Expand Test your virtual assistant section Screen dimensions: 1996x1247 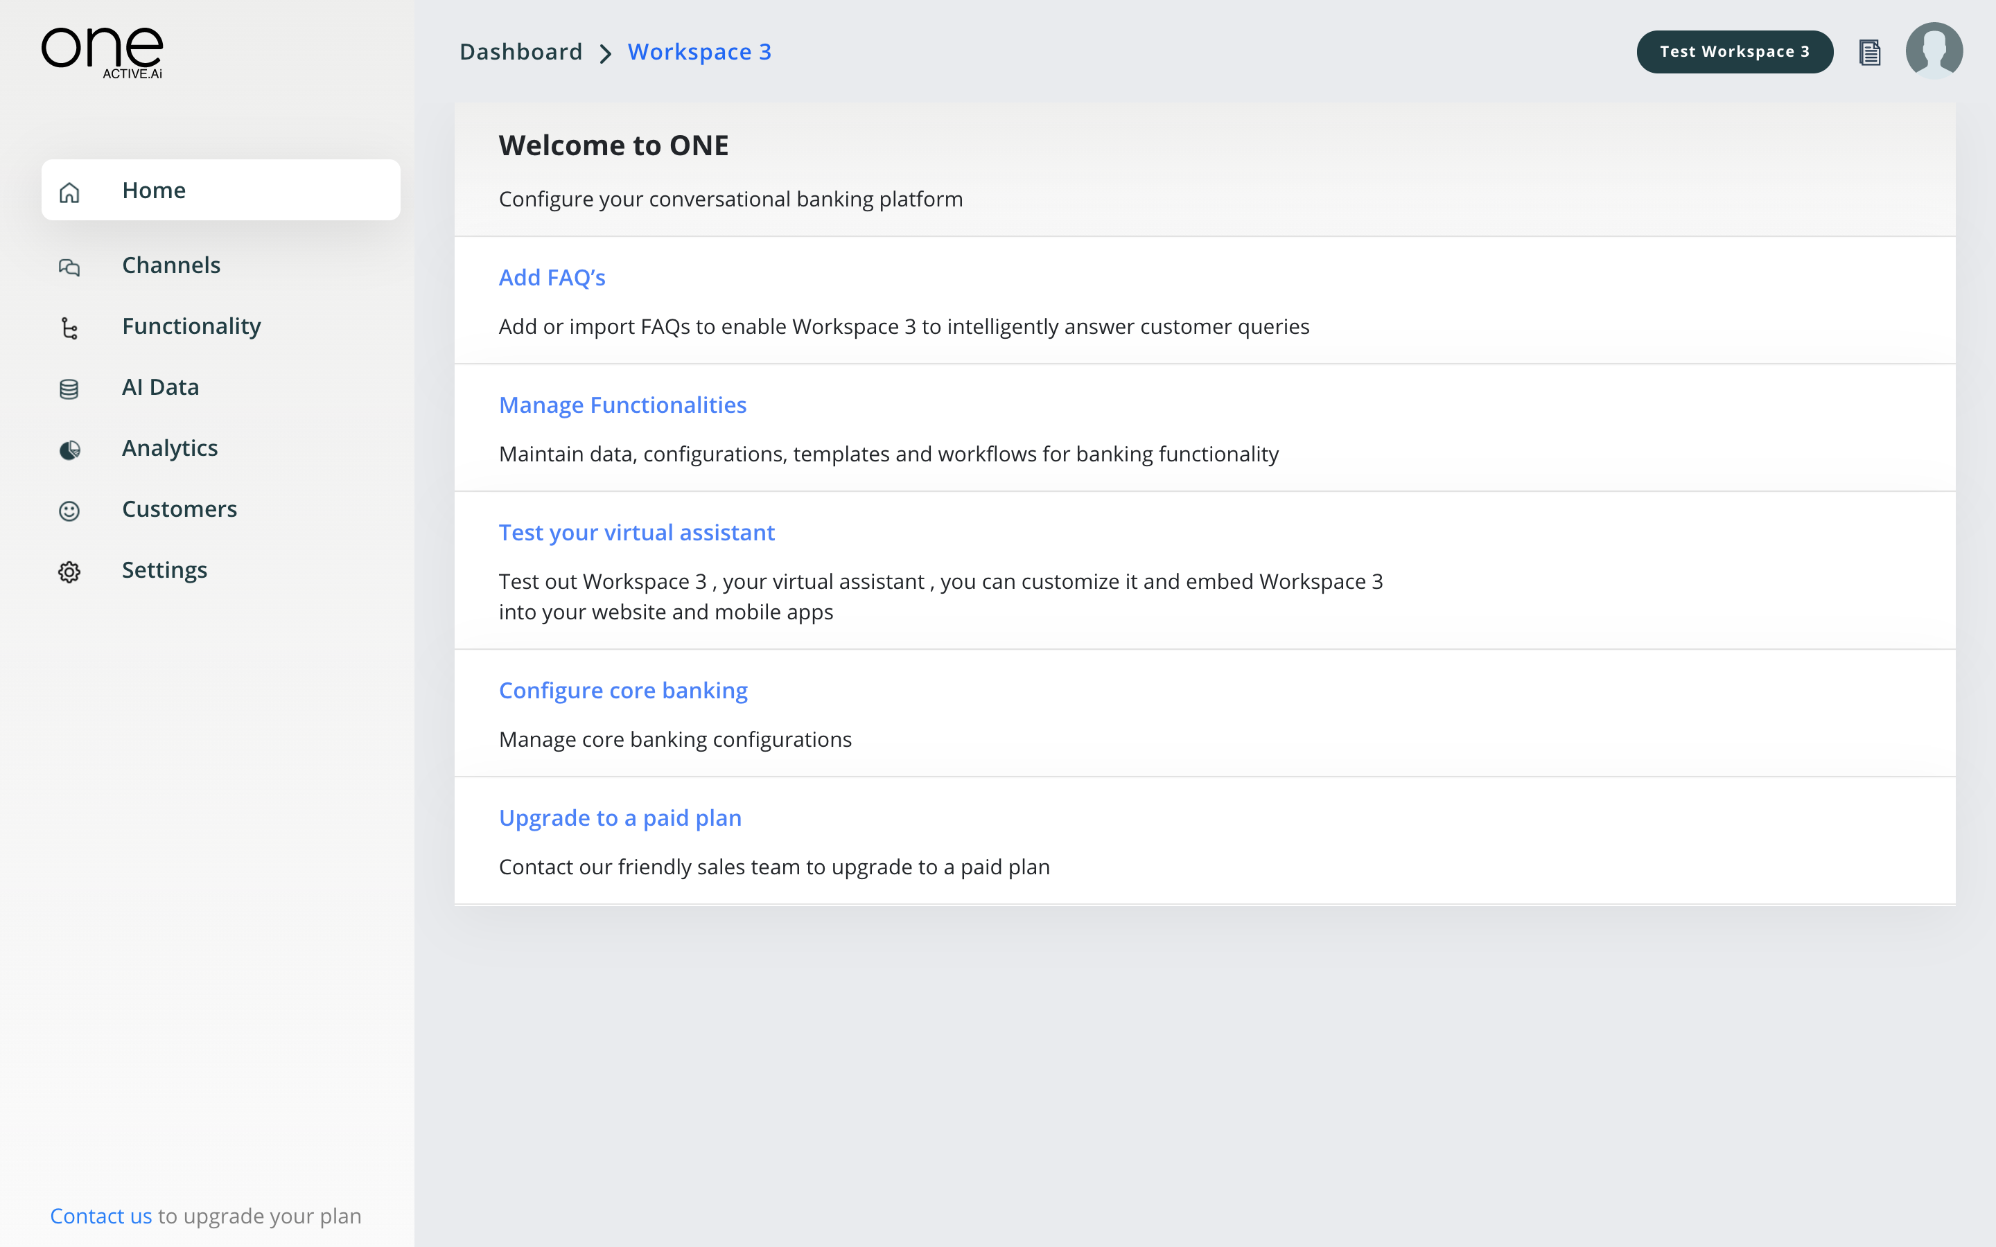(637, 531)
